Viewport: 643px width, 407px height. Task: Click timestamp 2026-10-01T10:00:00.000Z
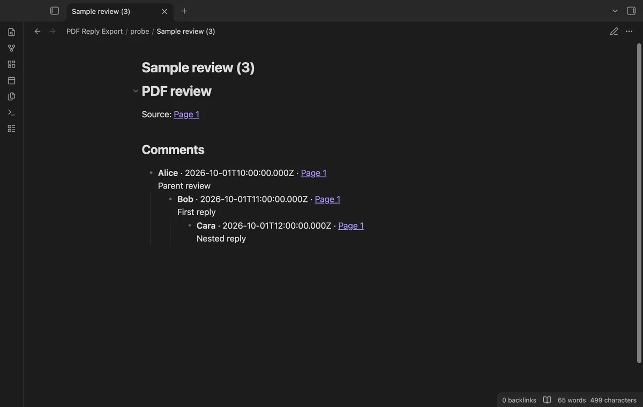click(x=240, y=172)
